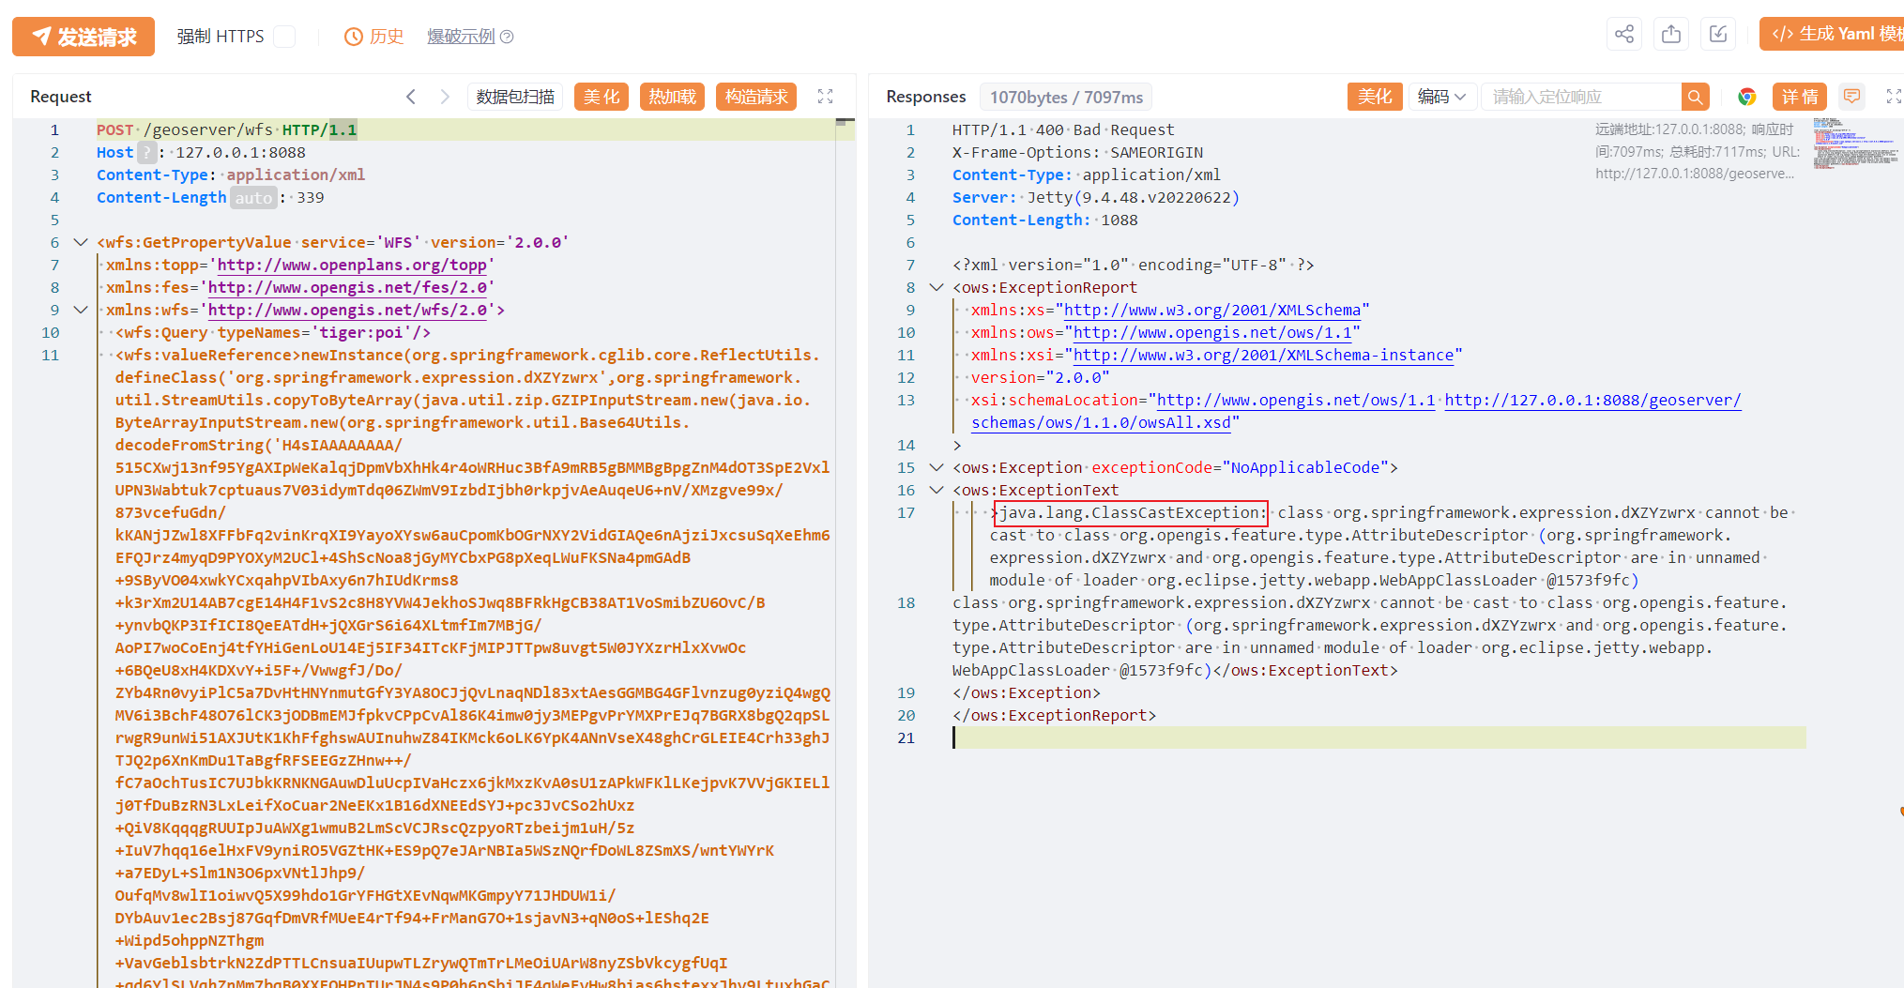Click the comment note icon in Responses

(x=1851, y=96)
